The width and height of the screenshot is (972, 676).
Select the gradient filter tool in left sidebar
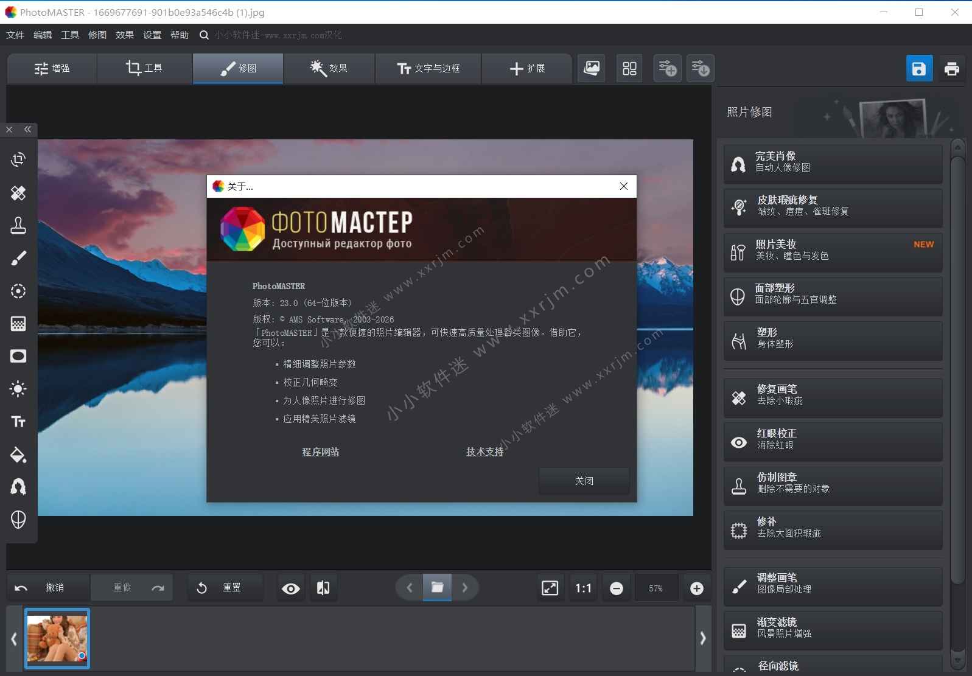coord(18,324)
